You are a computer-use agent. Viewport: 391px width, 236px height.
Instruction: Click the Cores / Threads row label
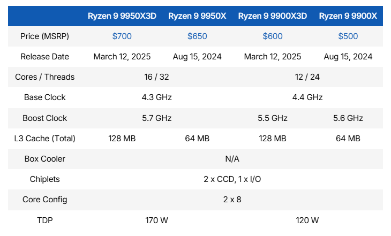pyautogui.click(x=44, y=77)
